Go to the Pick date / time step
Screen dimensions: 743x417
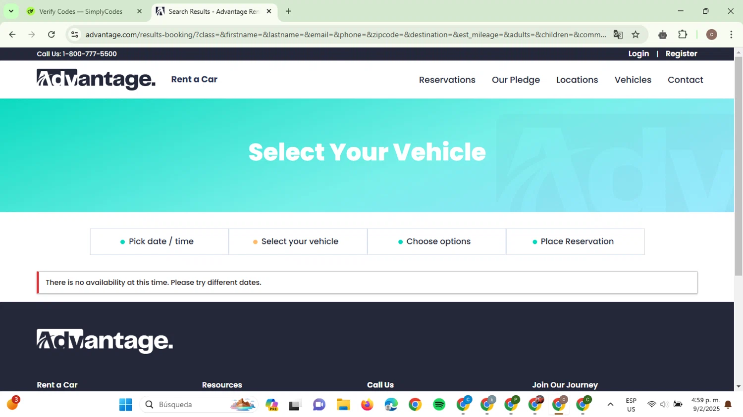coord(159,241)
